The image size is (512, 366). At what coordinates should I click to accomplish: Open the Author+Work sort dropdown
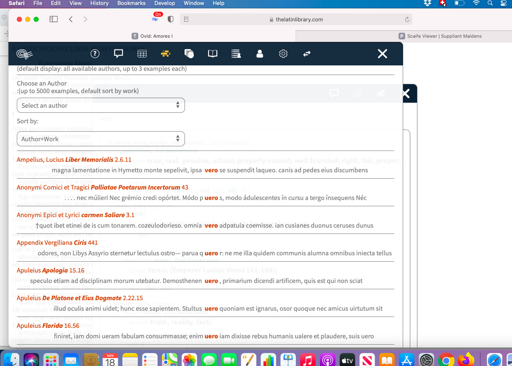coord(101,139)
